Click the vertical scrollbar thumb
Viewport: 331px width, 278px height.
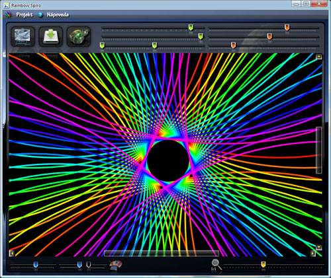318,150
